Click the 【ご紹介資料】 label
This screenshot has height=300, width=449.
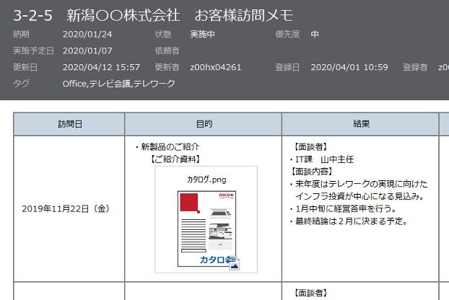click(175, 159)
